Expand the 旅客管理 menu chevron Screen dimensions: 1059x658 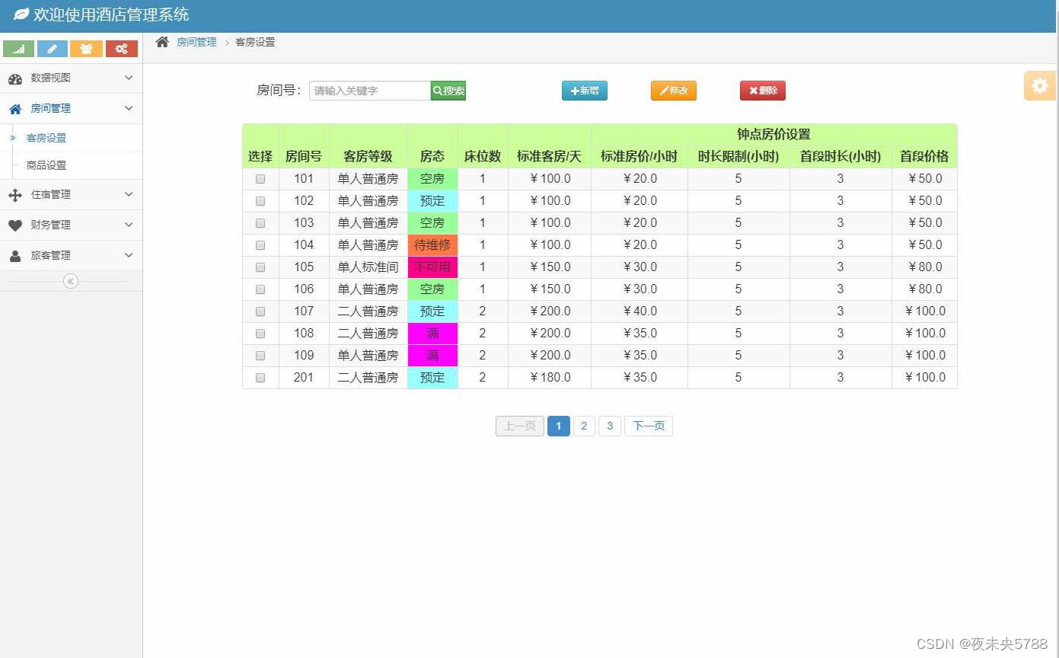click(129, 255)
